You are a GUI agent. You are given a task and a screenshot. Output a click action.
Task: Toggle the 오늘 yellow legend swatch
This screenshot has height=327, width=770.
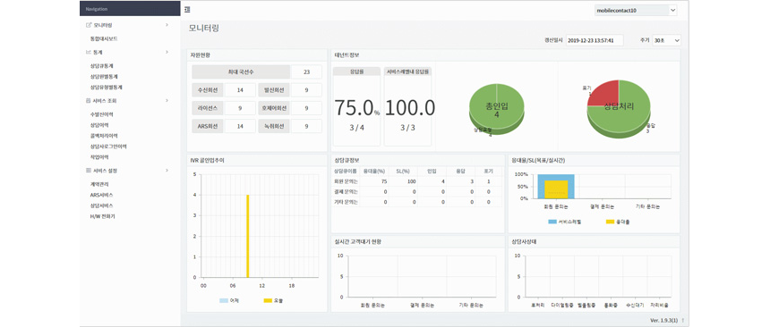pos(268,300)
